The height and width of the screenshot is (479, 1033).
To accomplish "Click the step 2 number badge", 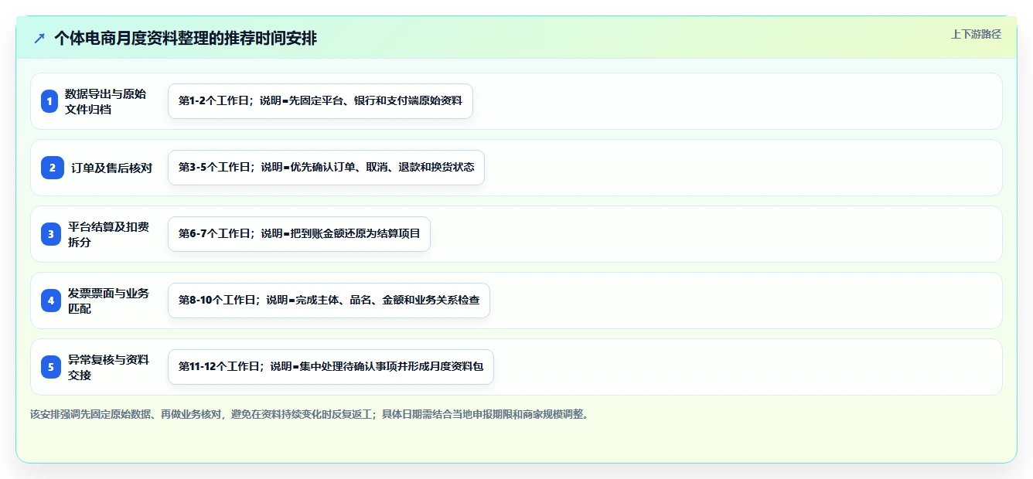I will pyautogui.click(x=53, y=168).
